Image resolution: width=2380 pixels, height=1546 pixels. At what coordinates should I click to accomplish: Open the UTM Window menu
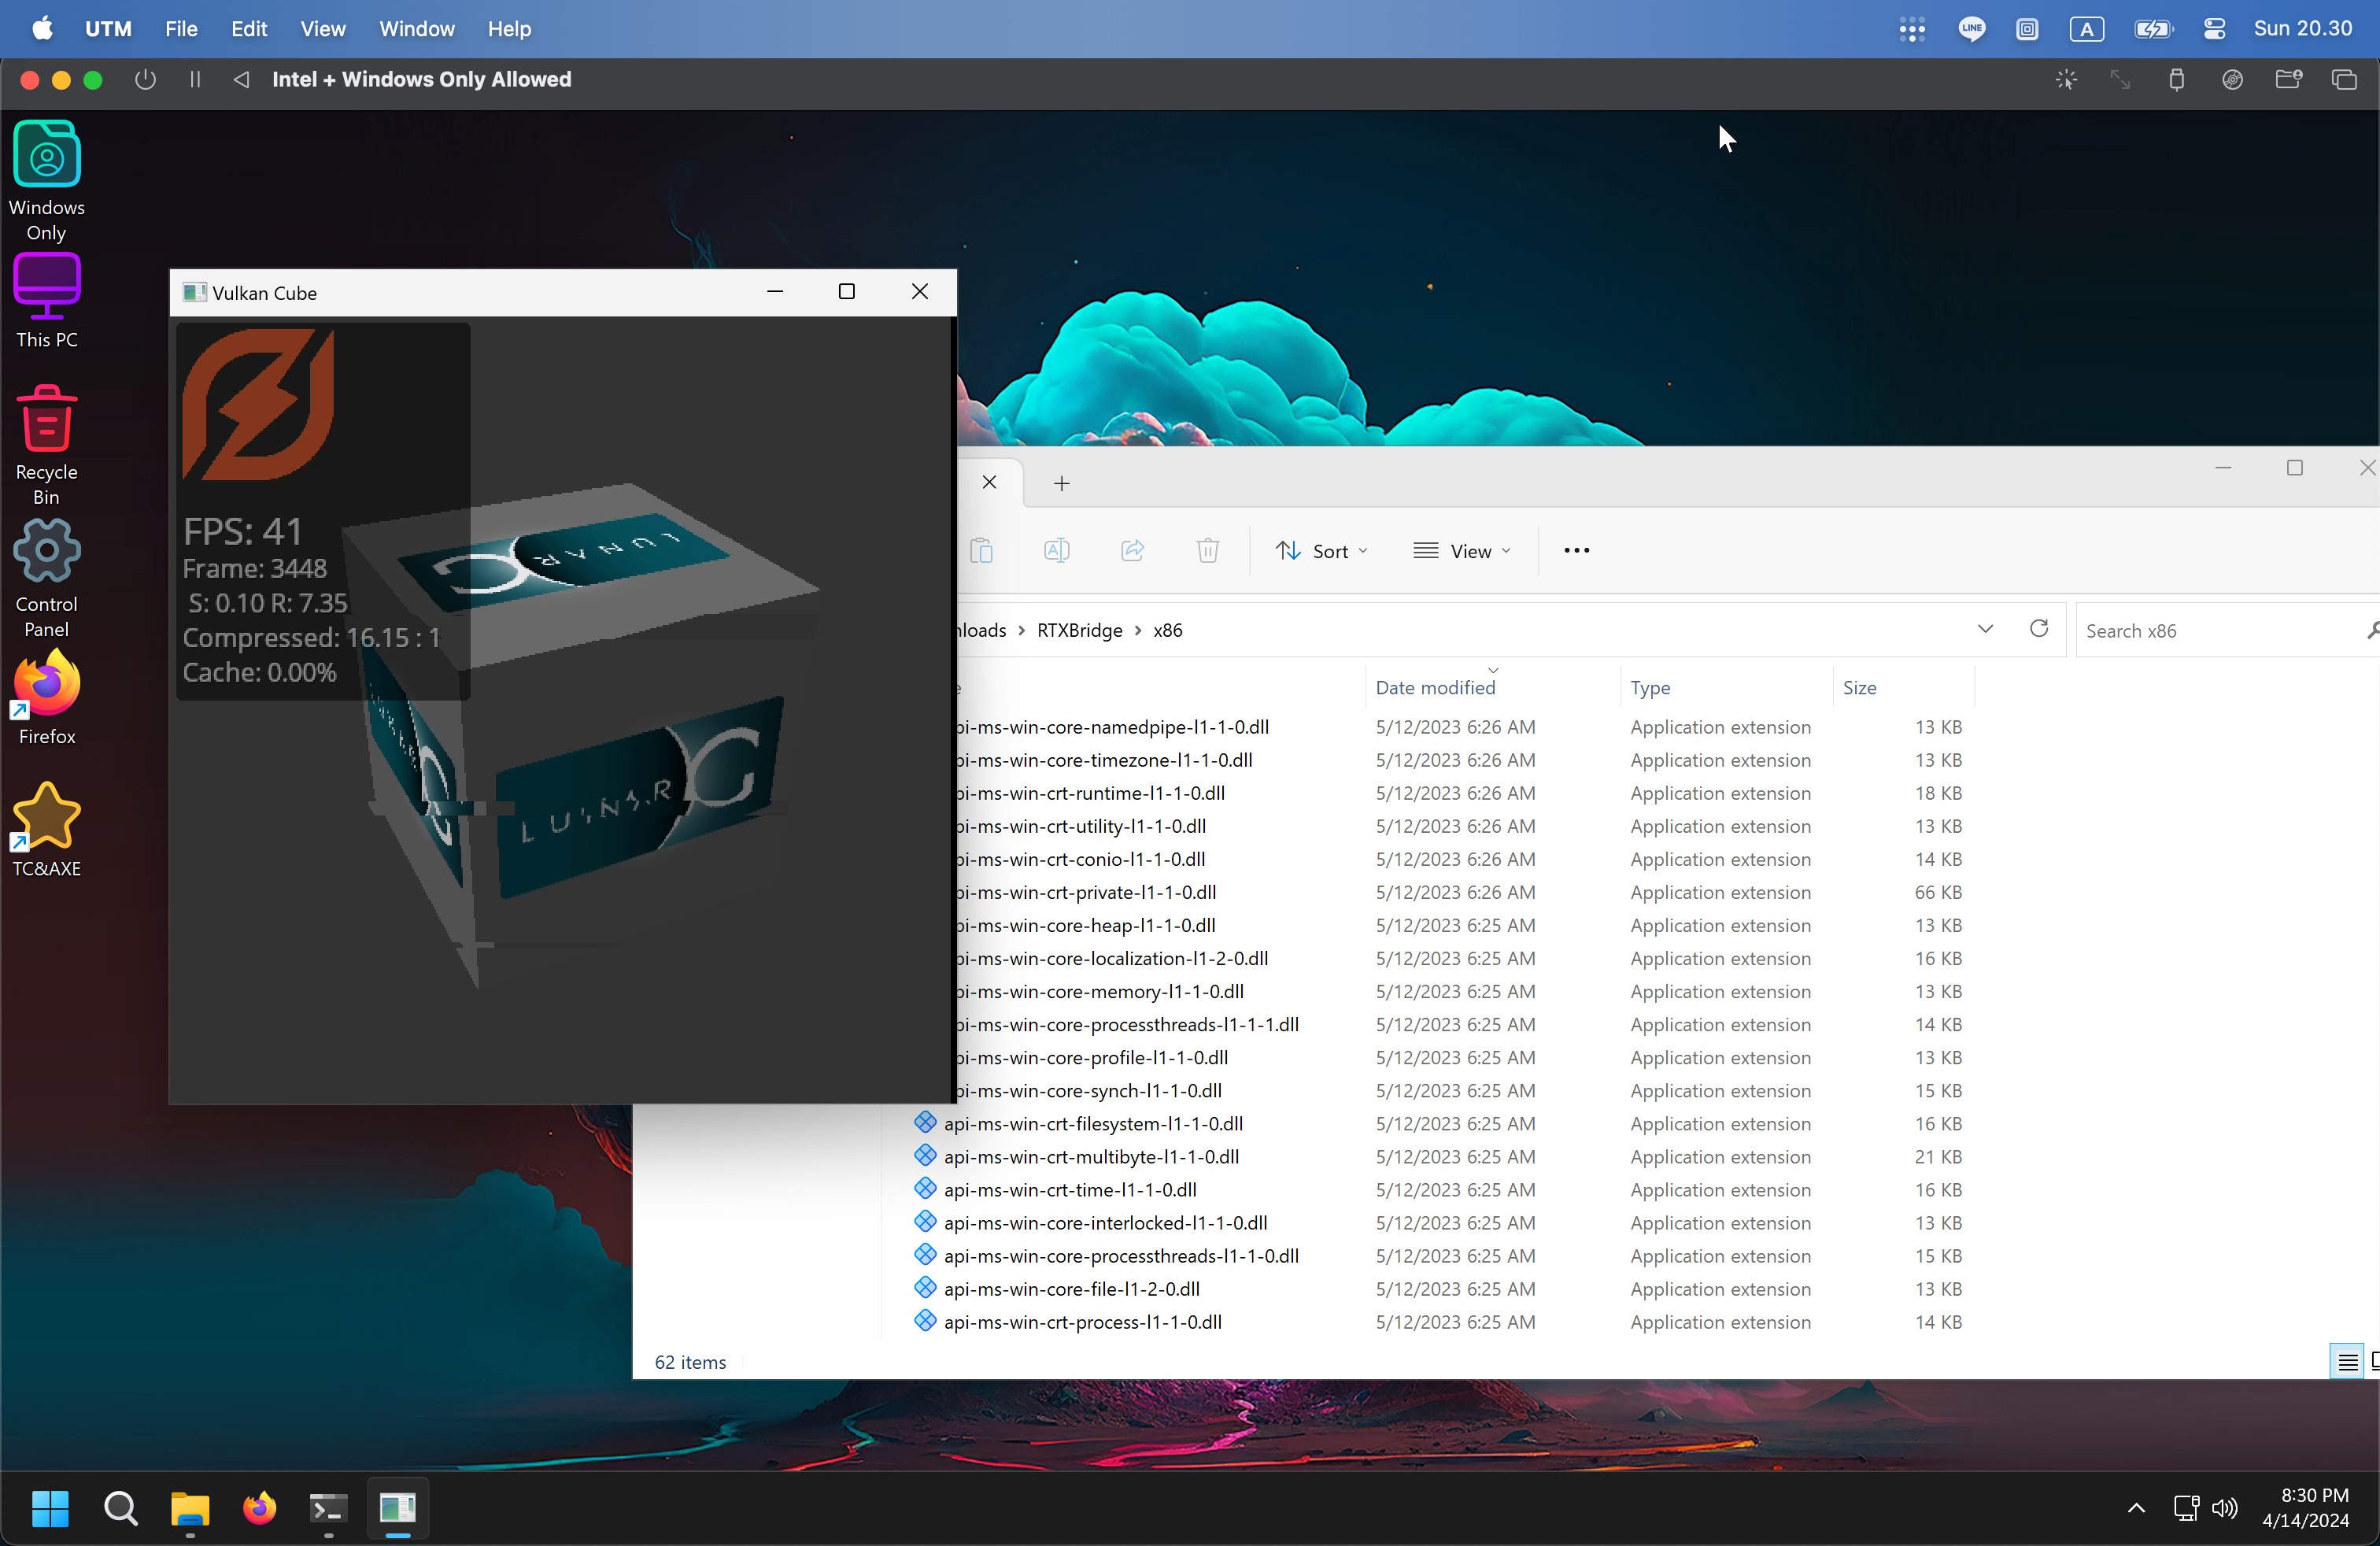tap(416, 29)
